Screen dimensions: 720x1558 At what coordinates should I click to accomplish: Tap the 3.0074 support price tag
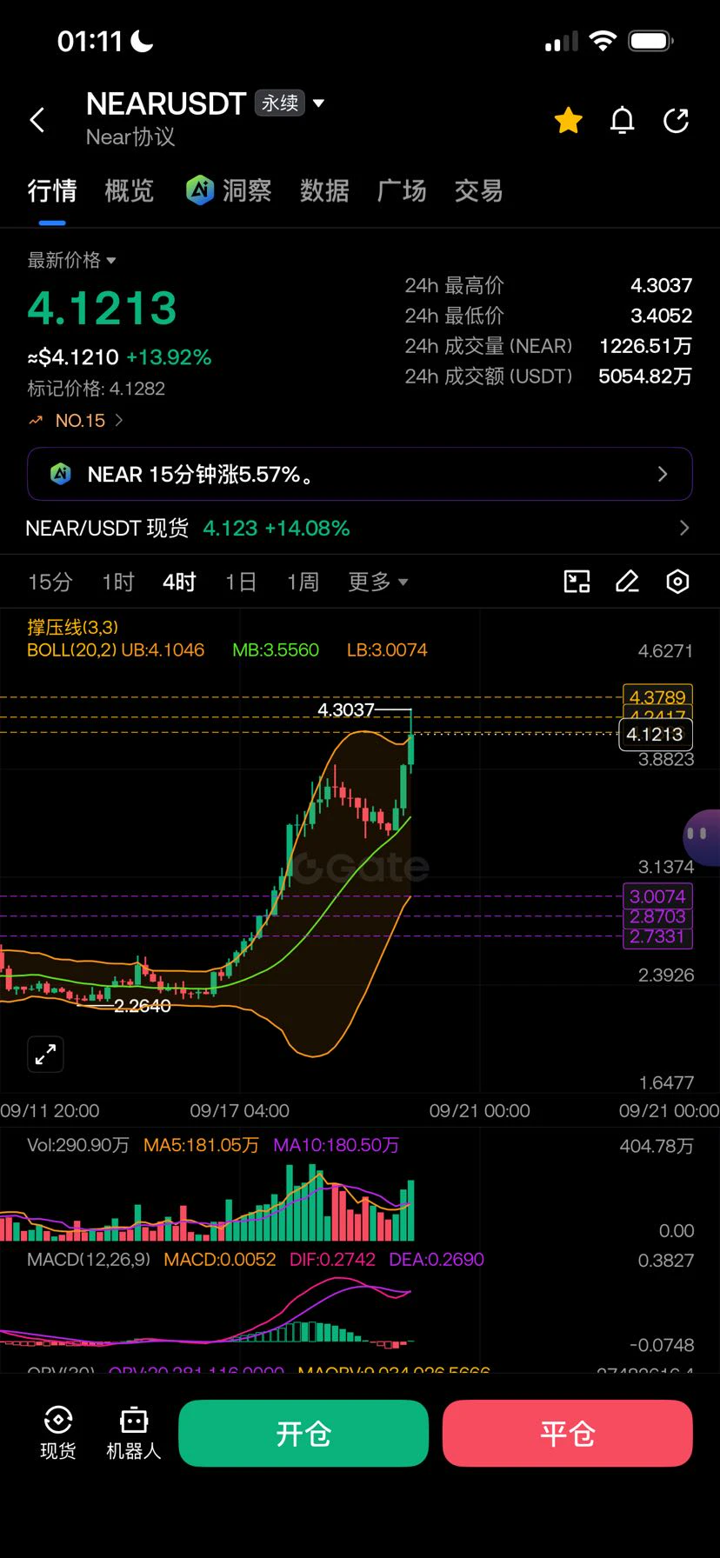click(657, 896)
